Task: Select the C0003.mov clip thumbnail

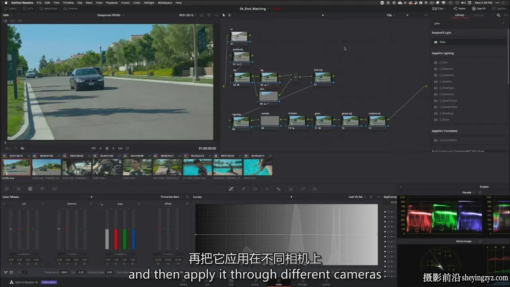Action: click(x=137, y=167)
